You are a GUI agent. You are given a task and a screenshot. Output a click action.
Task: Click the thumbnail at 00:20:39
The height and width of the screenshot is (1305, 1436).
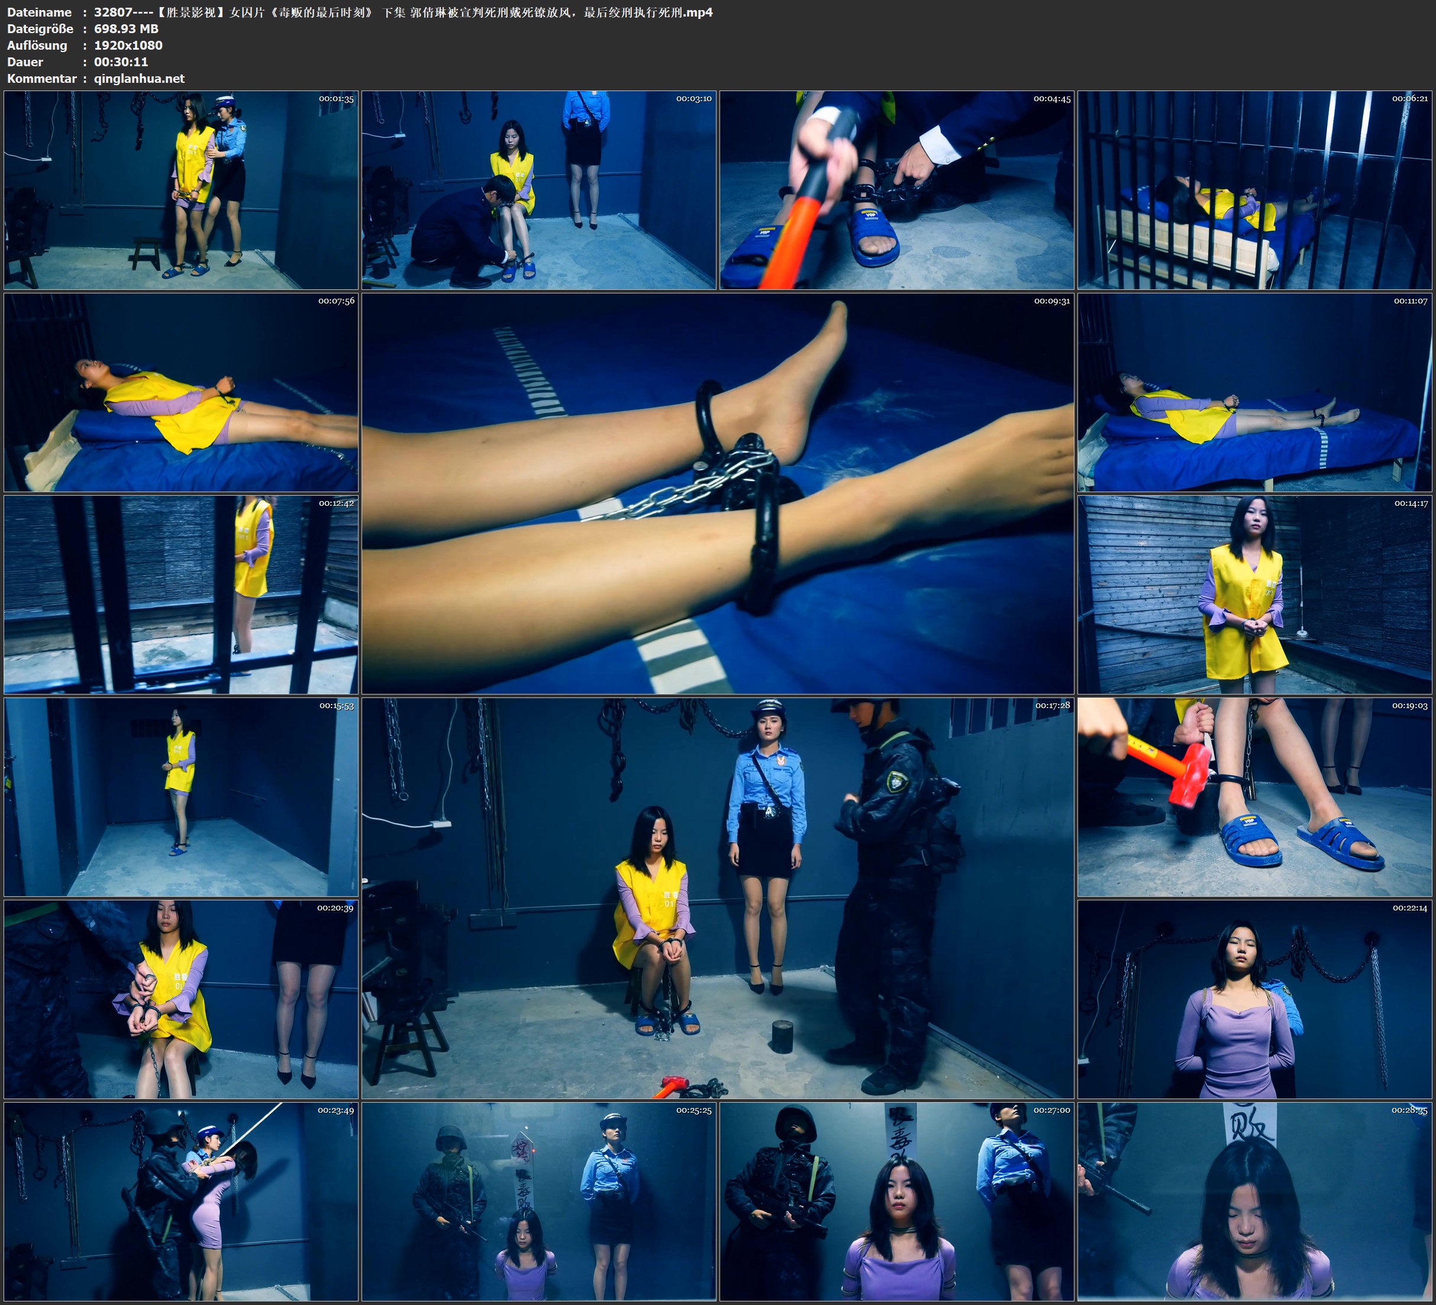pyautogui.click(x=181, y=999)
